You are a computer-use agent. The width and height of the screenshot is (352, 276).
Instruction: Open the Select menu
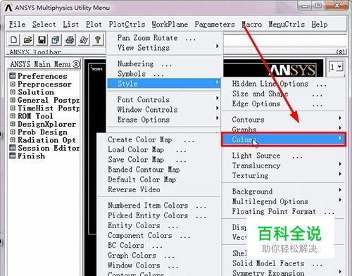(44, 25)
